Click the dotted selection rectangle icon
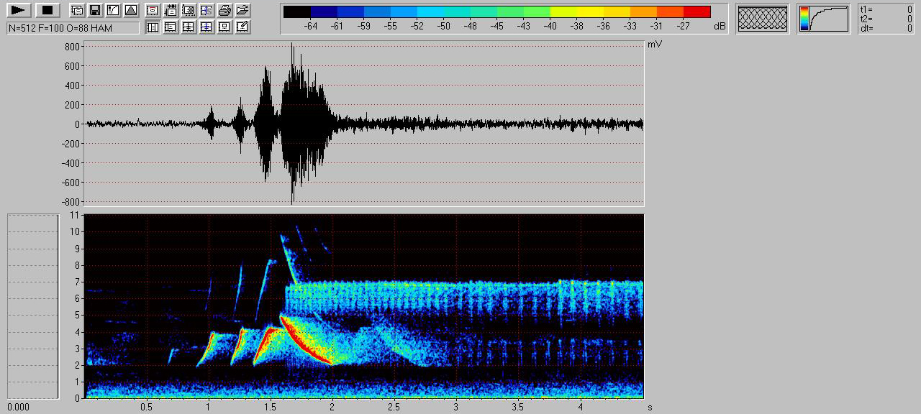Screen dimensions: 921x414 point(189,10)
